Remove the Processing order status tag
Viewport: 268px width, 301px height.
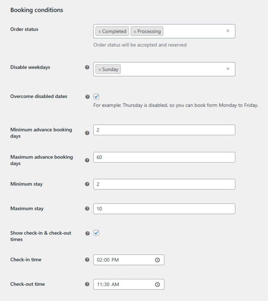[135, 32]
